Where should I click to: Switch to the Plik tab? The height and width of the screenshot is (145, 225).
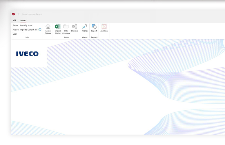click(14, 21)
